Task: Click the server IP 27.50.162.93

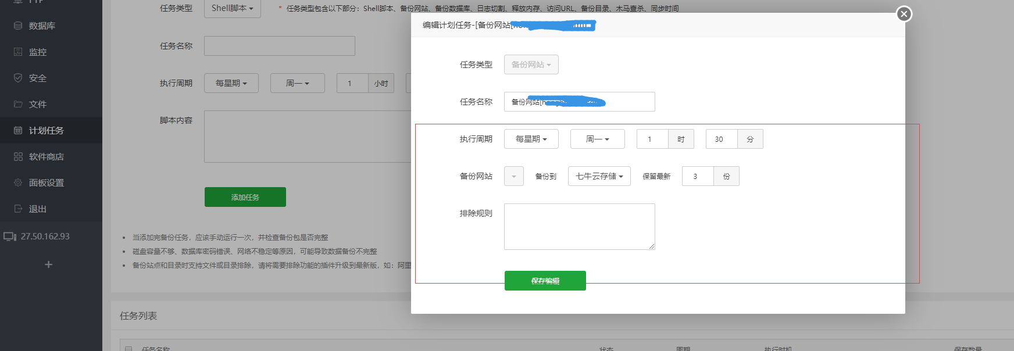Action: click(45, 237)
